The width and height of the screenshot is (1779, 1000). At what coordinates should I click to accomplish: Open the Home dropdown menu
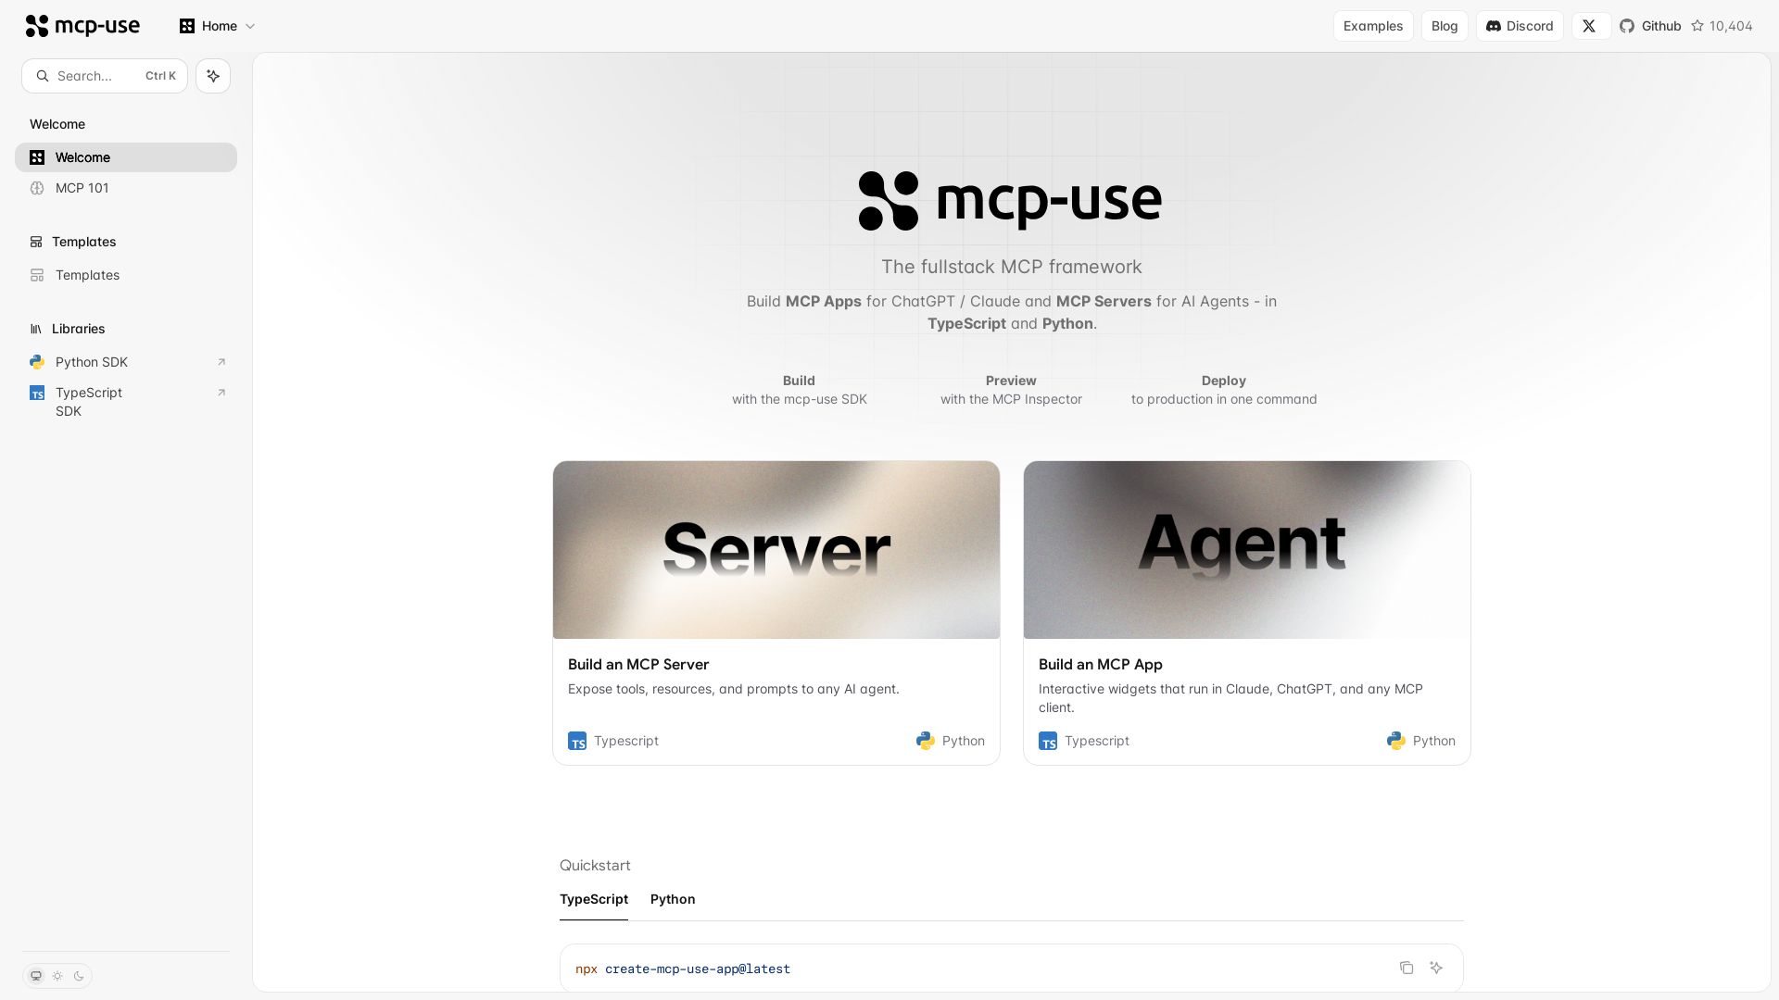coord(218,26)
